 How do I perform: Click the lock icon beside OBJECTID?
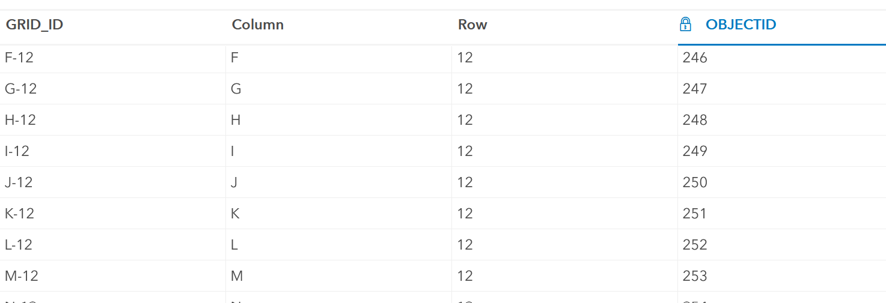click(x=685, y=25)
